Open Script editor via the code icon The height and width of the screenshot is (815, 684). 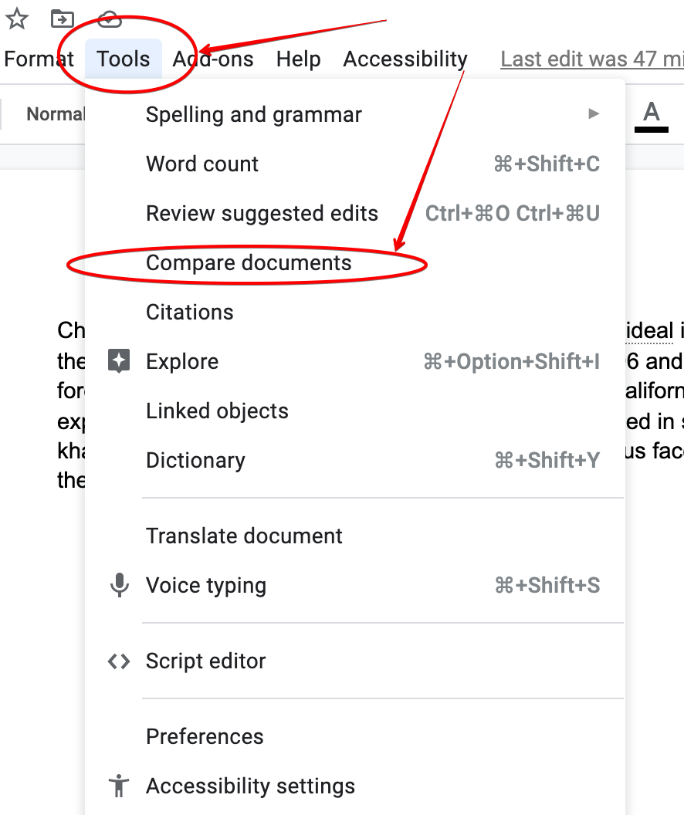119,661
